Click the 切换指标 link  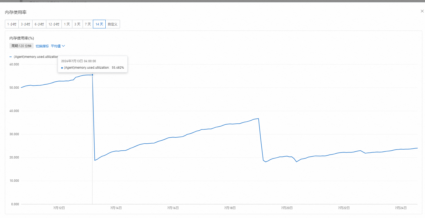coord(42,46)
